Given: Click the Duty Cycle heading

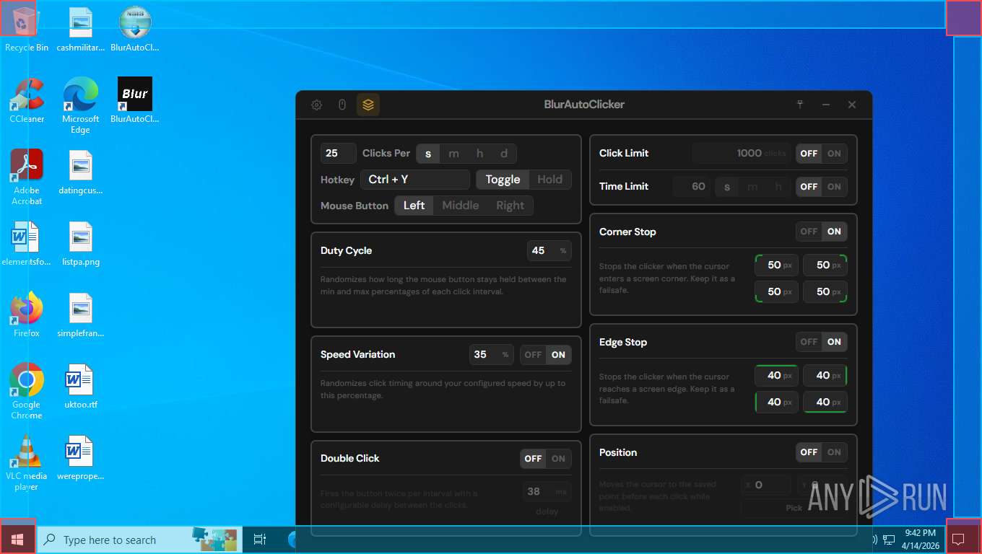Looking at the screenshot, I should click(347, 251).
